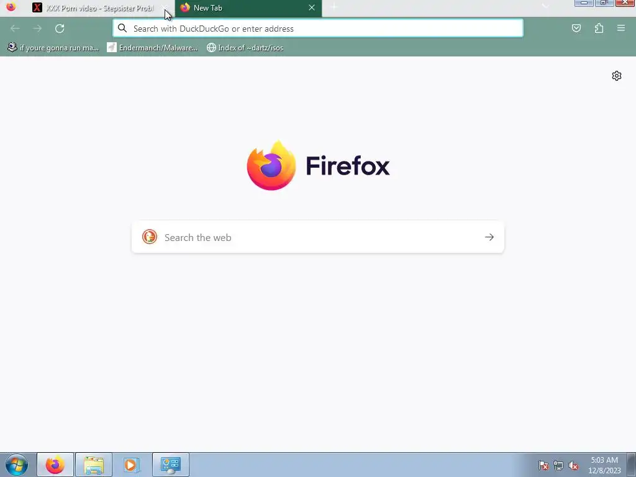Close the first tab using its X
Viewport: 636px width, 477px height.
pos(164,7)
